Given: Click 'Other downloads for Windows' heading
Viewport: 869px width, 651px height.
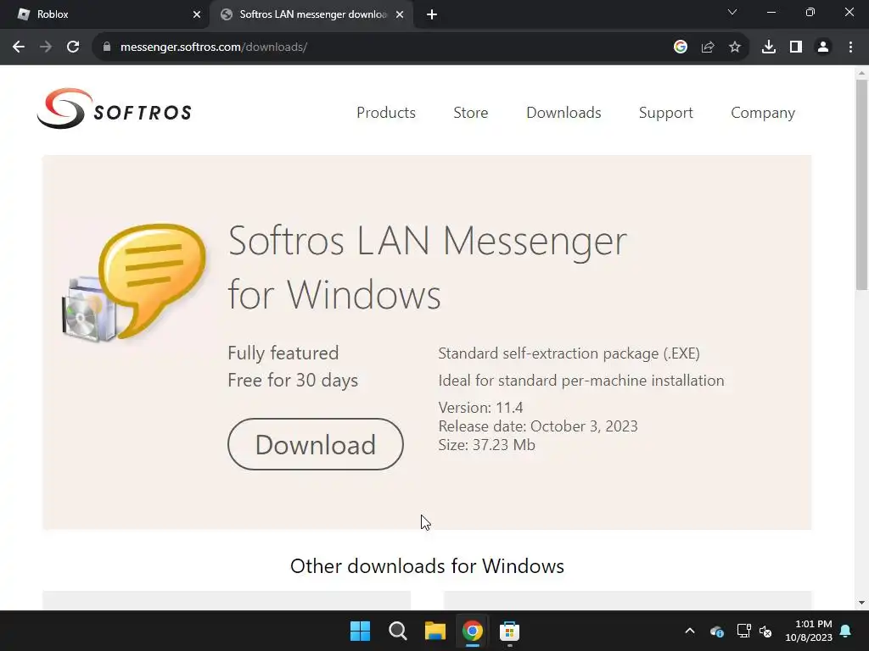Looking at the screenshot, I should pos(427,565).
